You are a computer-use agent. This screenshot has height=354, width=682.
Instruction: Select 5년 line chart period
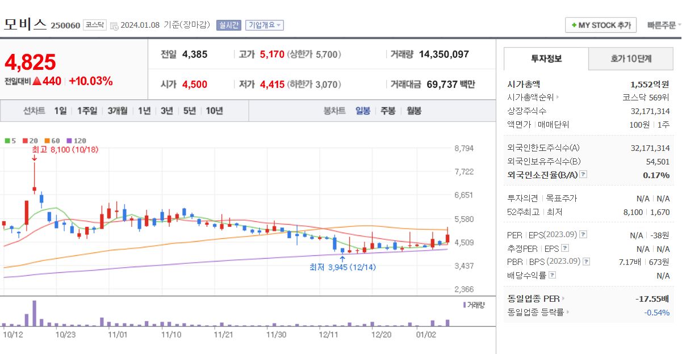pos(190,111)
